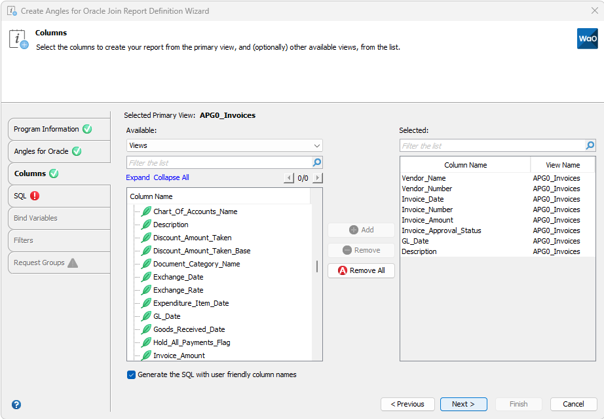Click the search magnifier in Selected filter
604x419 pixels.
click(x=590, y=145)
